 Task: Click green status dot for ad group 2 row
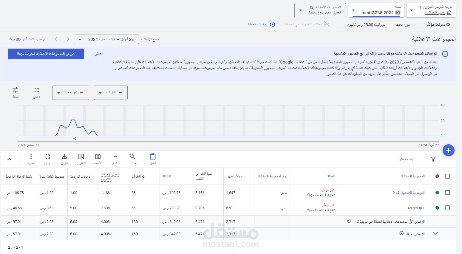point(437,193)
